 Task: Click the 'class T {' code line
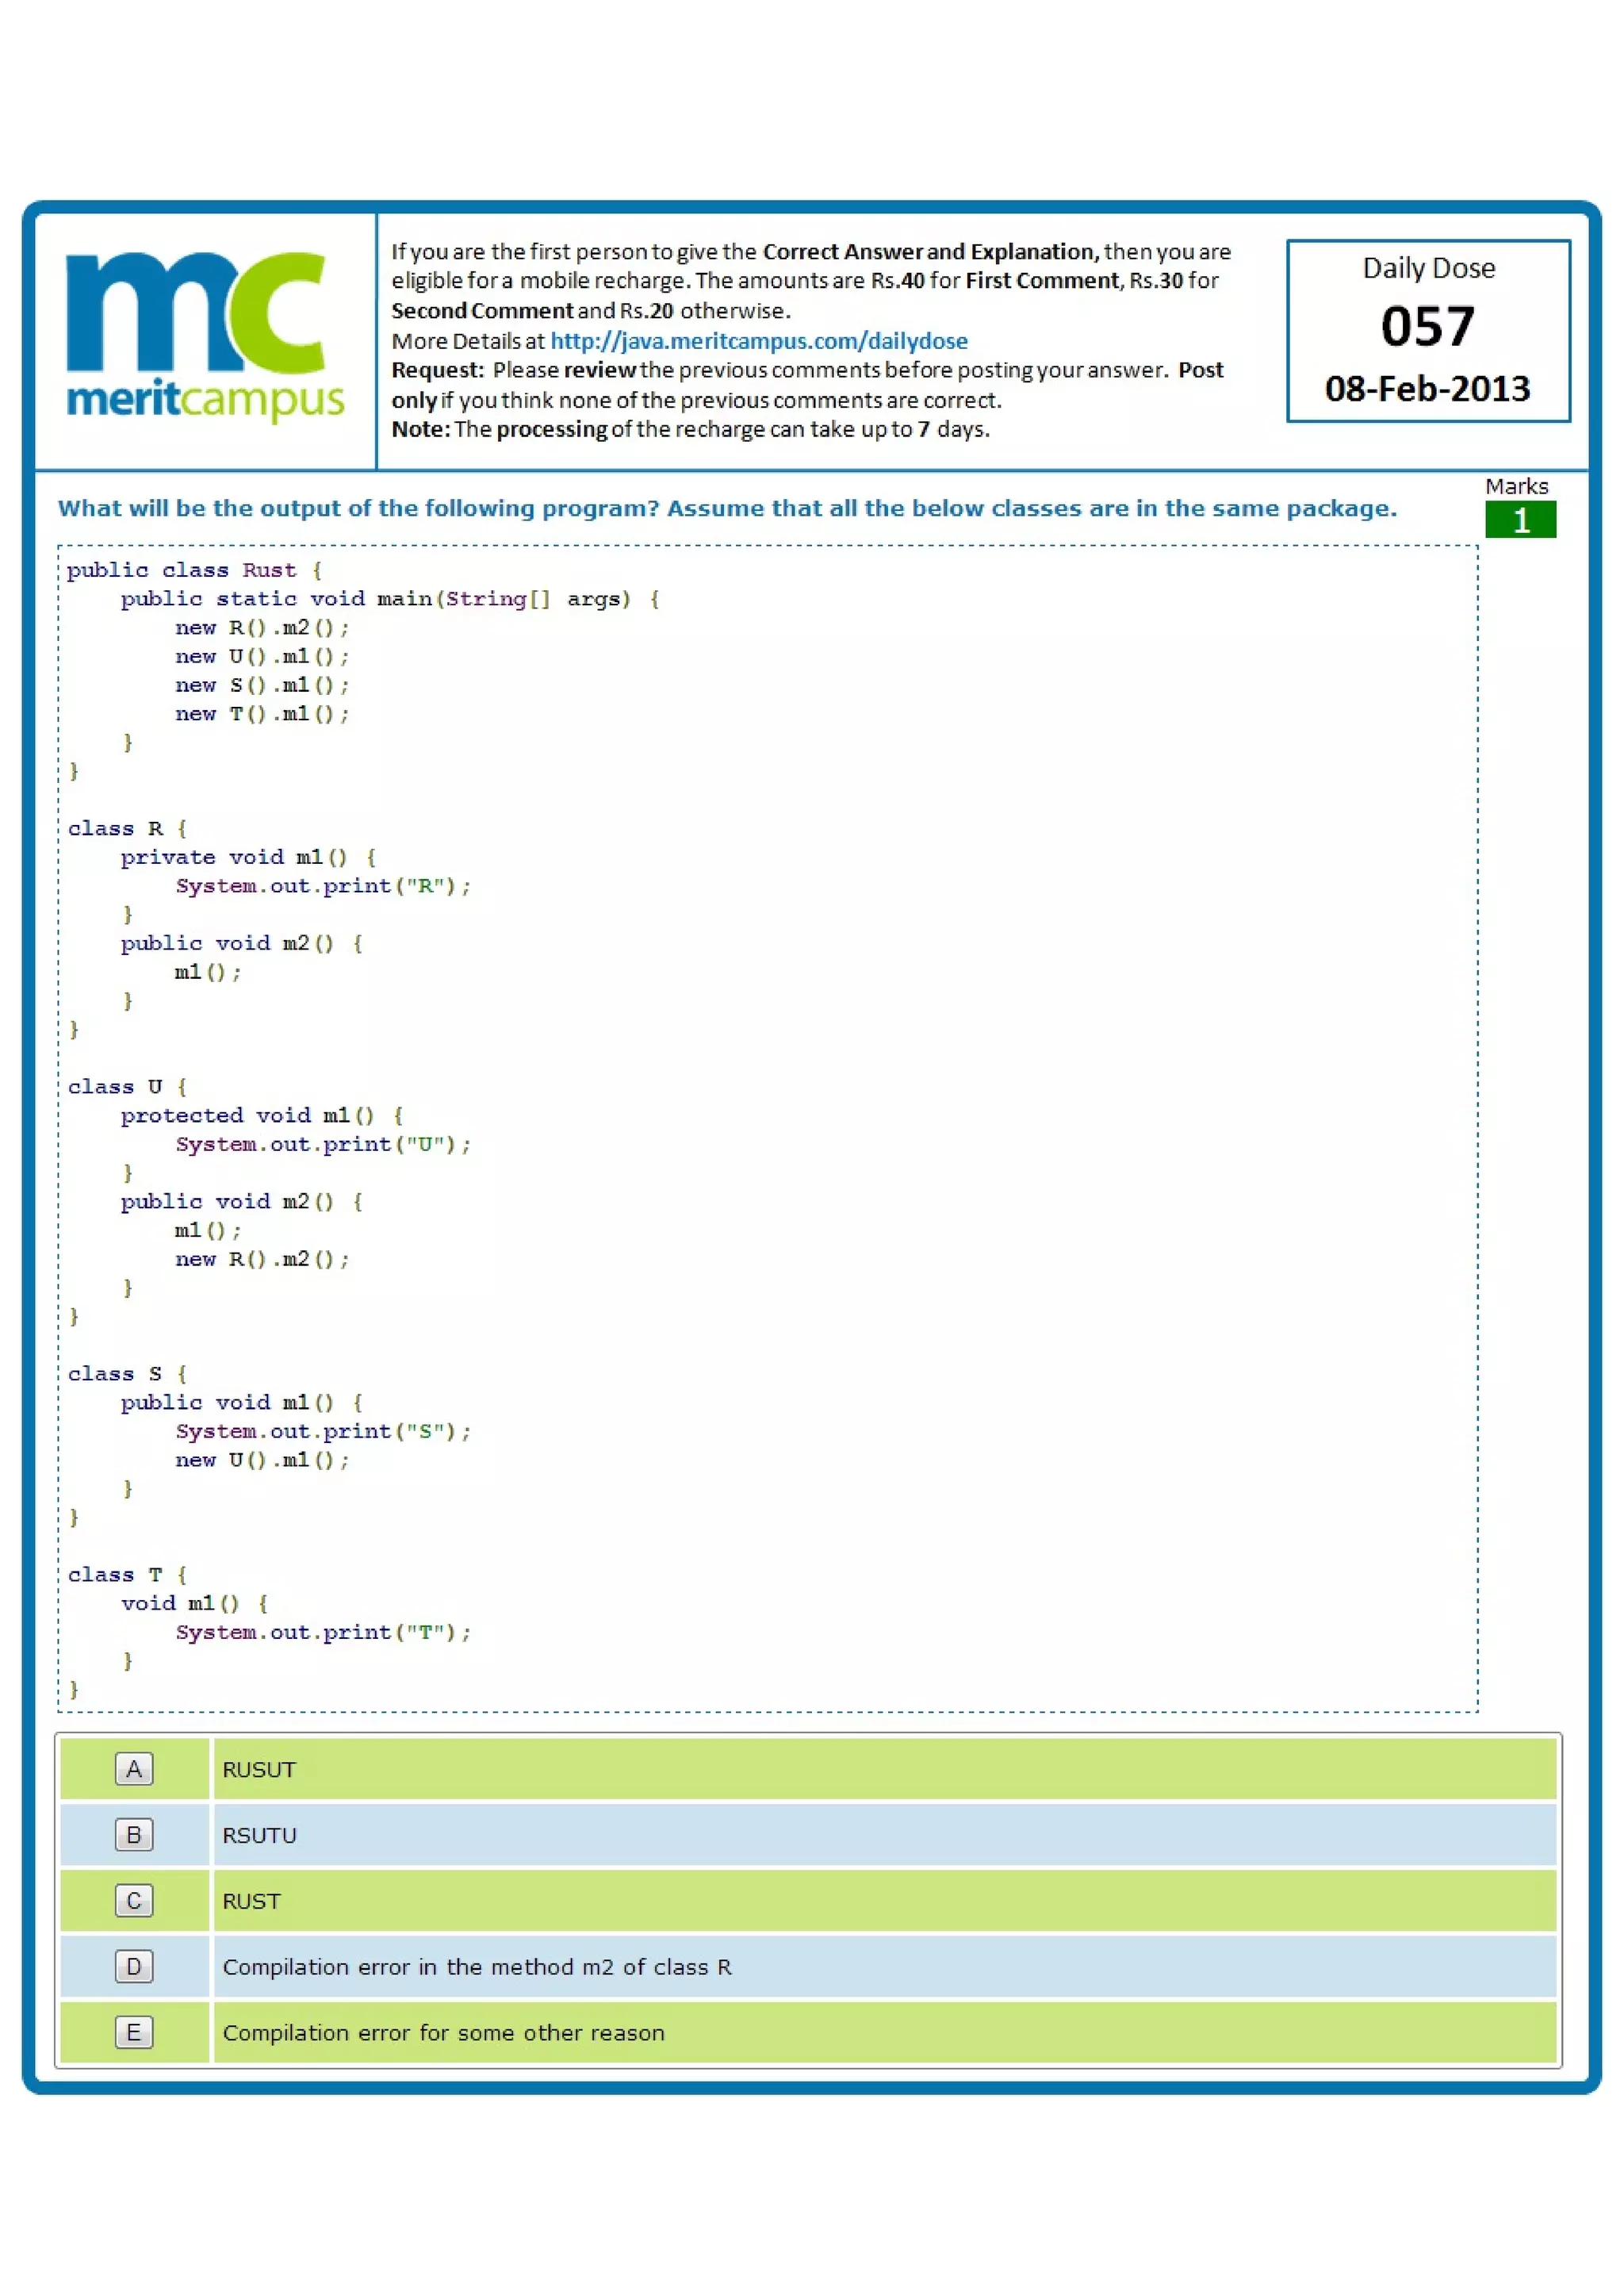[127, 1574]
